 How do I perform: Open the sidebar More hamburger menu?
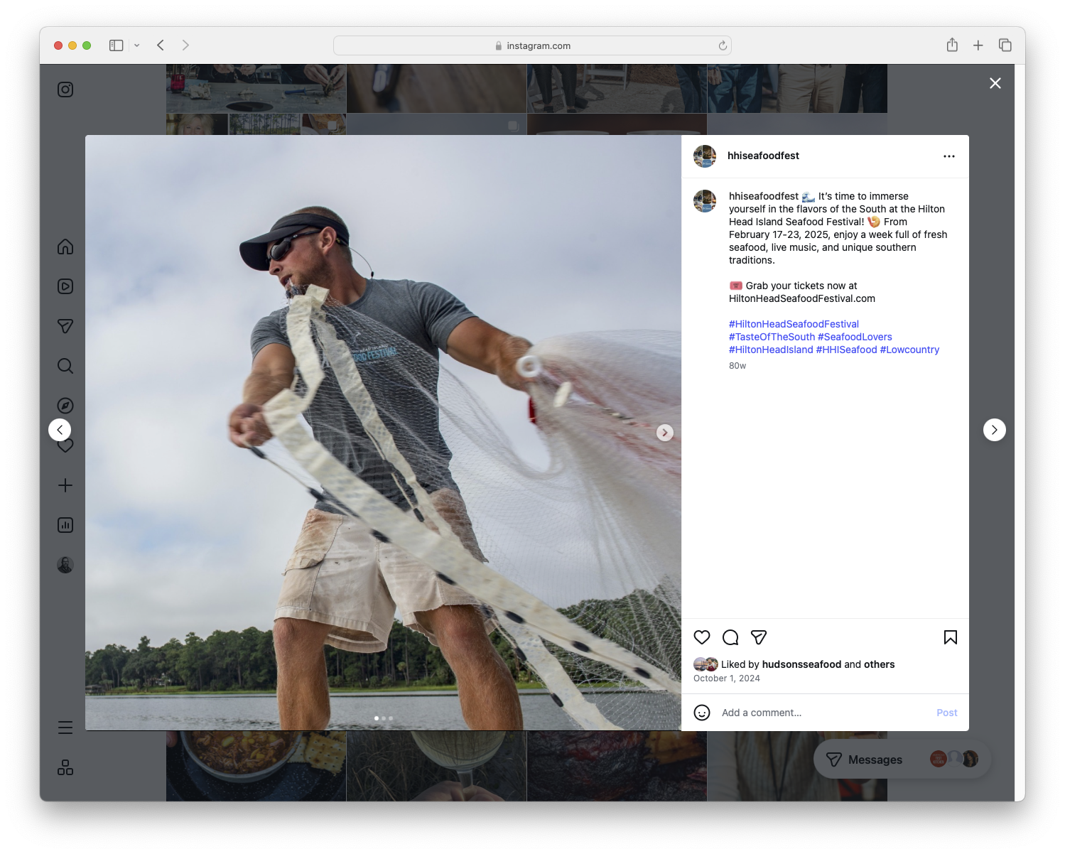click(65, 728)
